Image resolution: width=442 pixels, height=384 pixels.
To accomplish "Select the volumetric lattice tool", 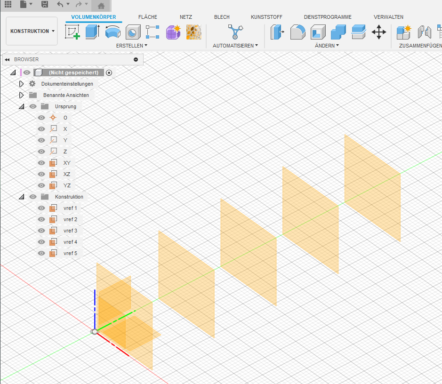I will click(x=193, y=32).
